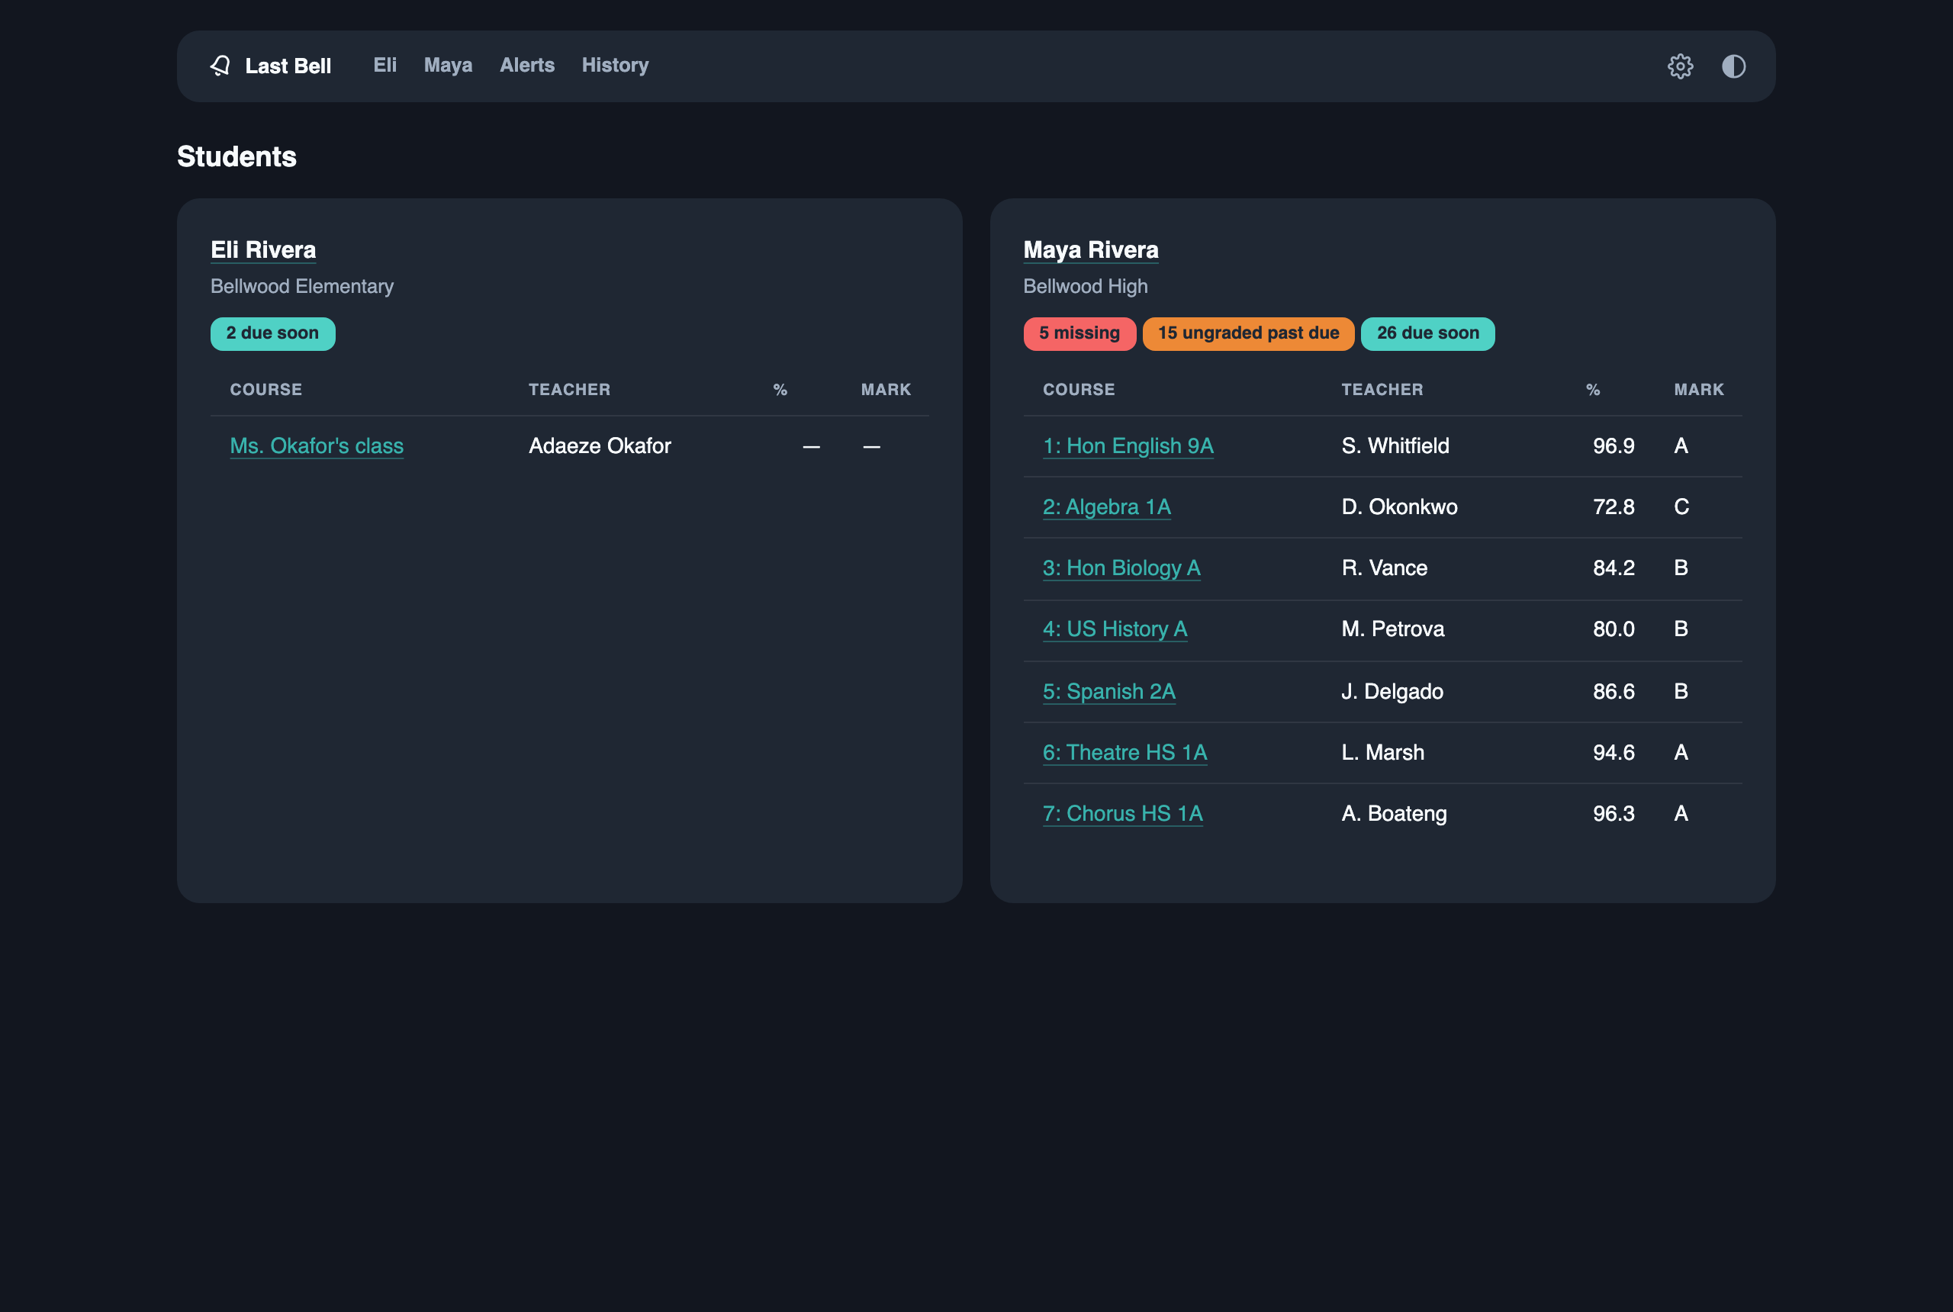
Task: Open 4: US History A course
Action: (x=1115, y=629)
